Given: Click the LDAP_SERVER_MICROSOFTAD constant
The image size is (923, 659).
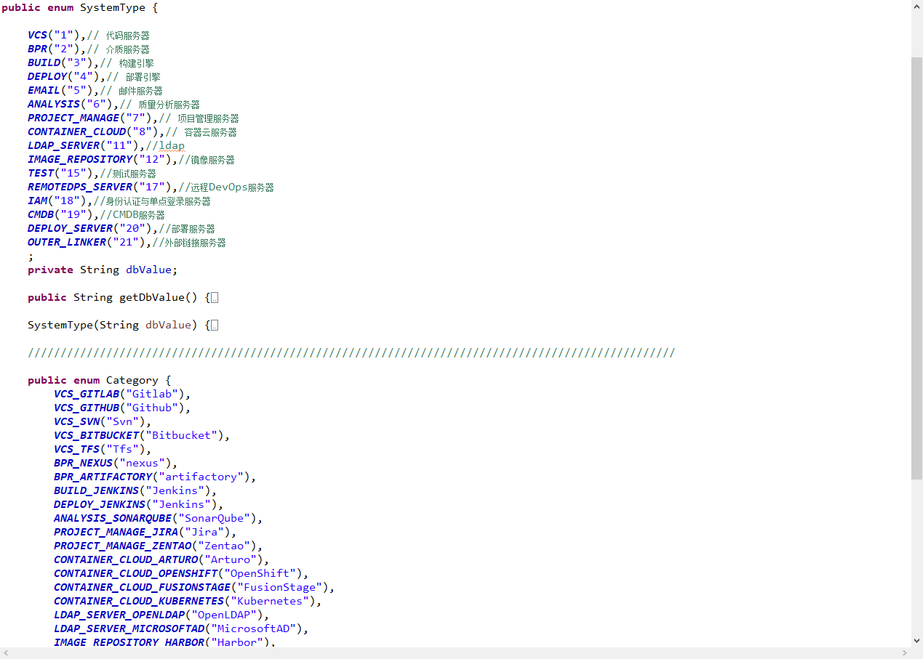Looking at the screenshot, I should point(128,629).
